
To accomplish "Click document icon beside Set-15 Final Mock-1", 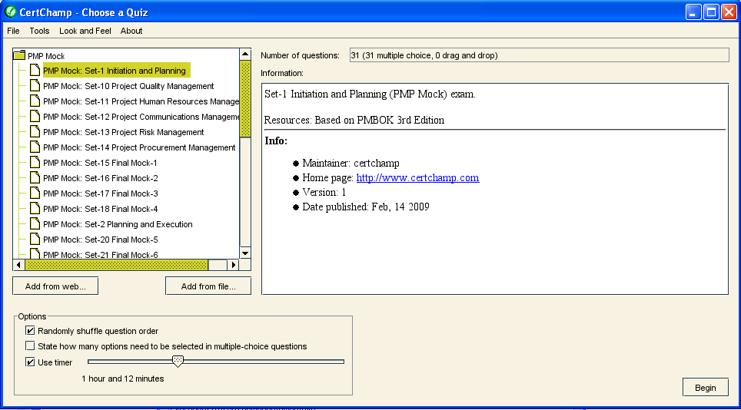I will coord(35,163).
